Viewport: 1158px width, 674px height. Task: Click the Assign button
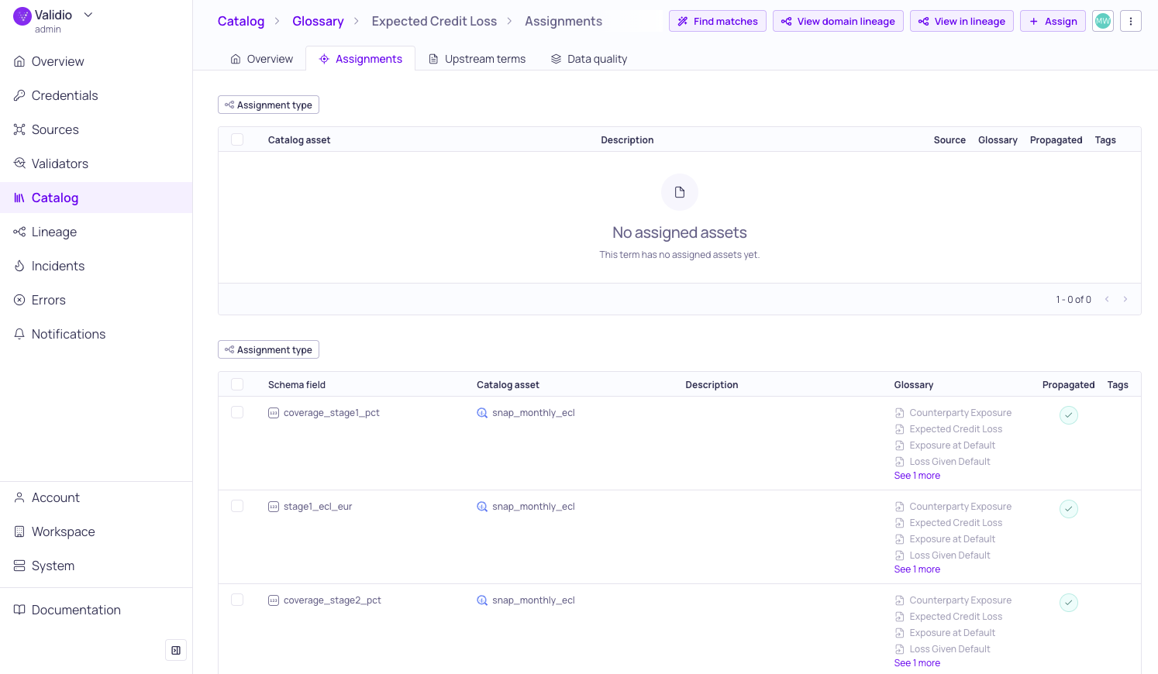[1053, 21]
